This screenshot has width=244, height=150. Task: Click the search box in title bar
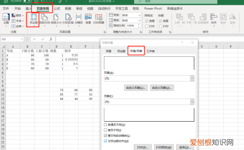[176, 1]
